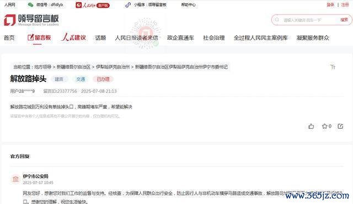Go to 新疆维吾尔自治区 in breadcrumb
The image size is (353, 204).
pos(73,67)
